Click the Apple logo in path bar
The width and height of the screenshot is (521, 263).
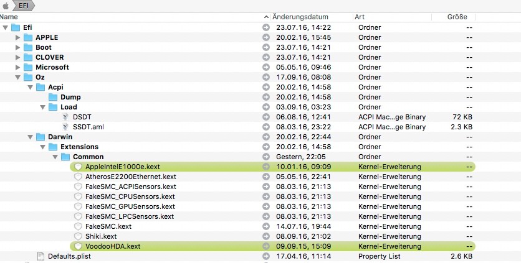point(7,5)
